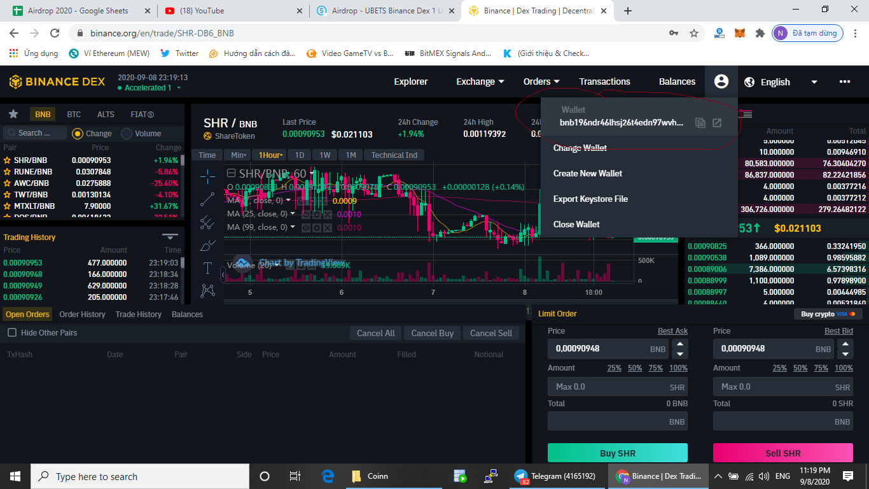Select the Change radio button
The width and height of the screenshot is (869, 489).
[x=78, y=134]
